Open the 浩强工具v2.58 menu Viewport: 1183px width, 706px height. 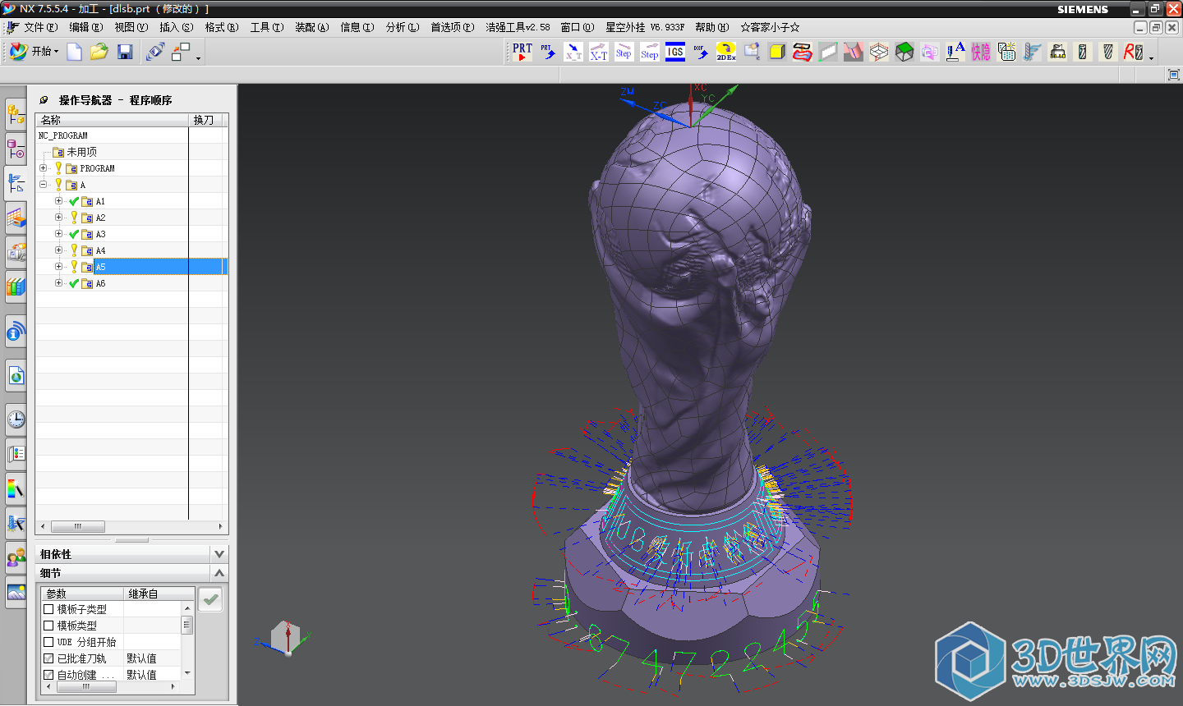click(x=518, y=27)
